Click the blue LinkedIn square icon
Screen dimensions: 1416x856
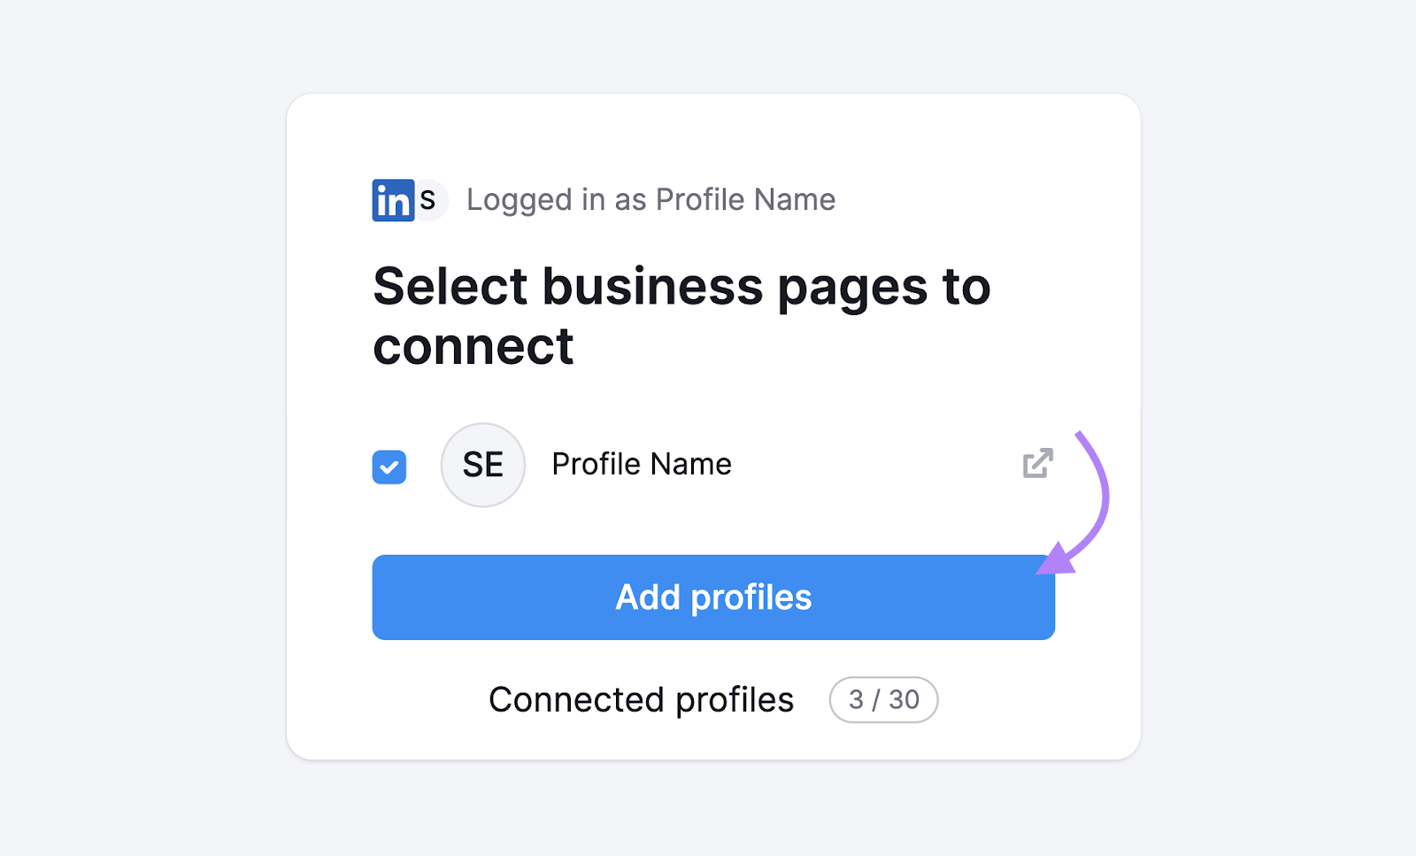pos(393,200)
